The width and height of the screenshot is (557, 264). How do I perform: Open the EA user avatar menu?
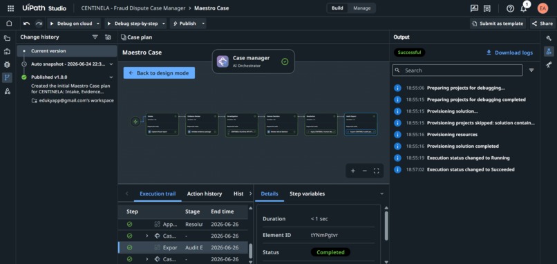542,8
